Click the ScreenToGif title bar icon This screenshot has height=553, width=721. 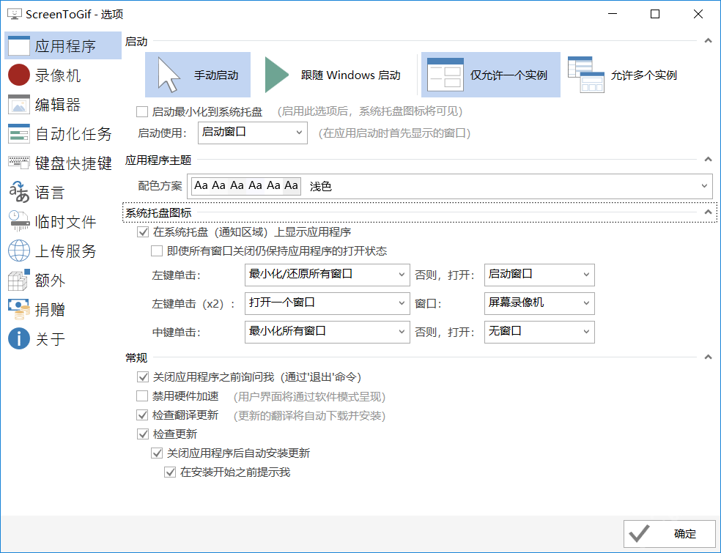tap(14, 14)
